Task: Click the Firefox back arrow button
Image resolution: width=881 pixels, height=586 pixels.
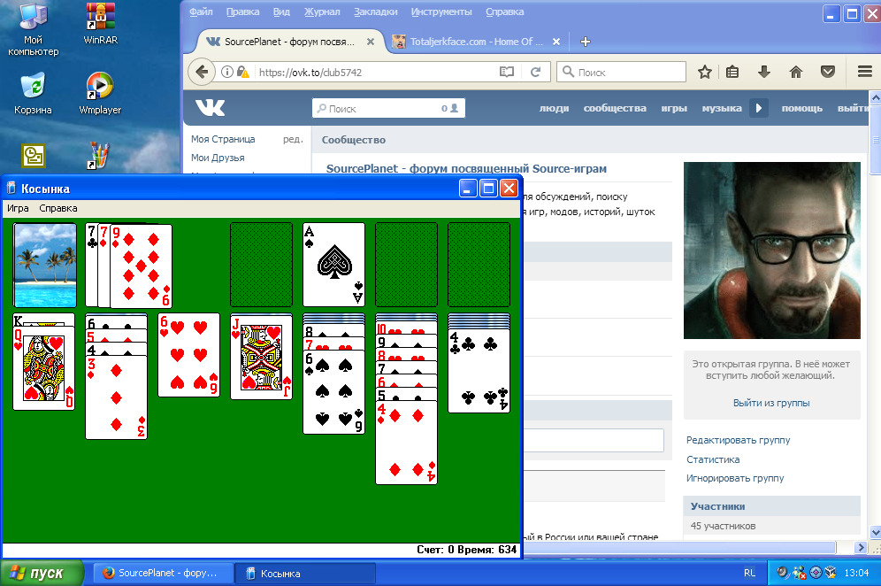Action: click(202, 73)
